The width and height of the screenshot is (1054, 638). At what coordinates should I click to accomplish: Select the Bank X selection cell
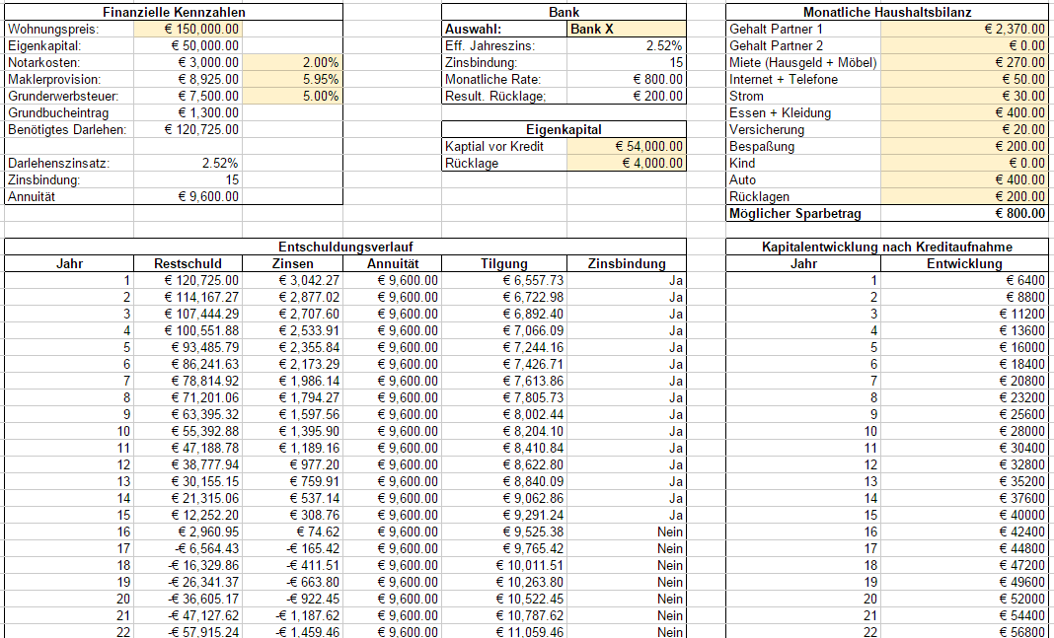click(626, 30)
